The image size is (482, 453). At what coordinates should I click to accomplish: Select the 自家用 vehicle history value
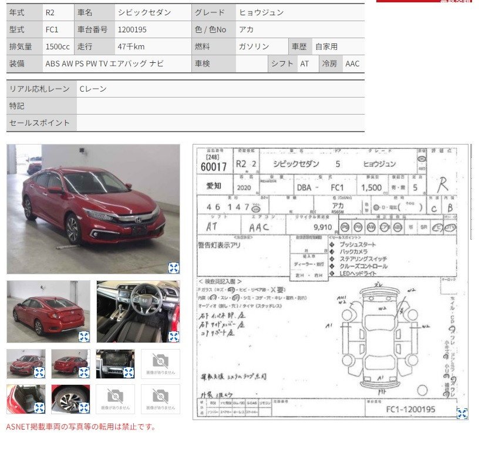tap(326, 47)
